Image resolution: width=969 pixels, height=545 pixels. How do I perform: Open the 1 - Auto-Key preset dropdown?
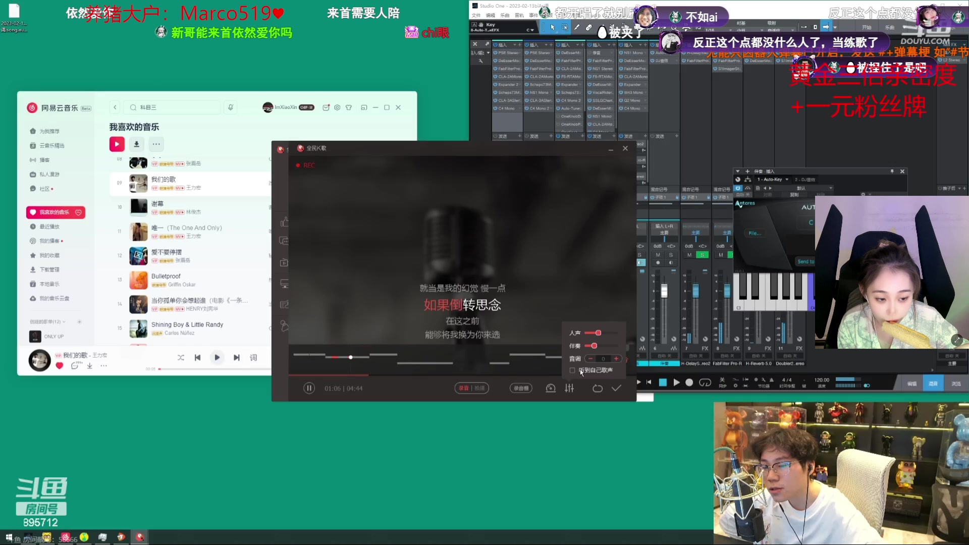787,180
